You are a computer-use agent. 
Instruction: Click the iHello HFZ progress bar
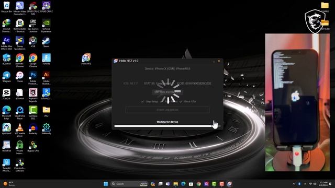167,126
